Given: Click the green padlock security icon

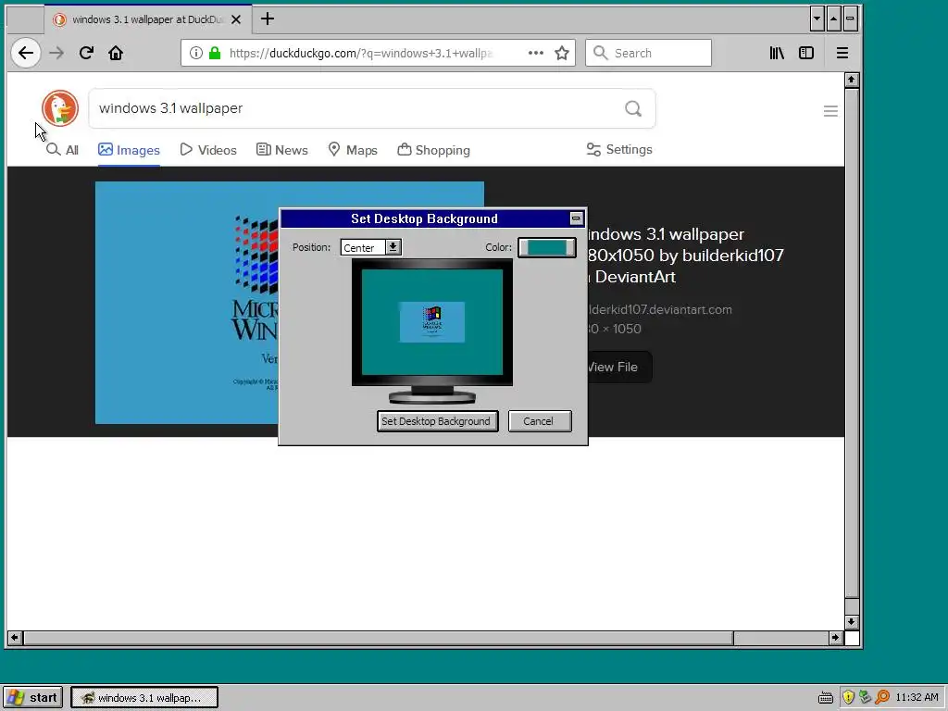Looking at the screenshot, I should click(x=215, y=53).
